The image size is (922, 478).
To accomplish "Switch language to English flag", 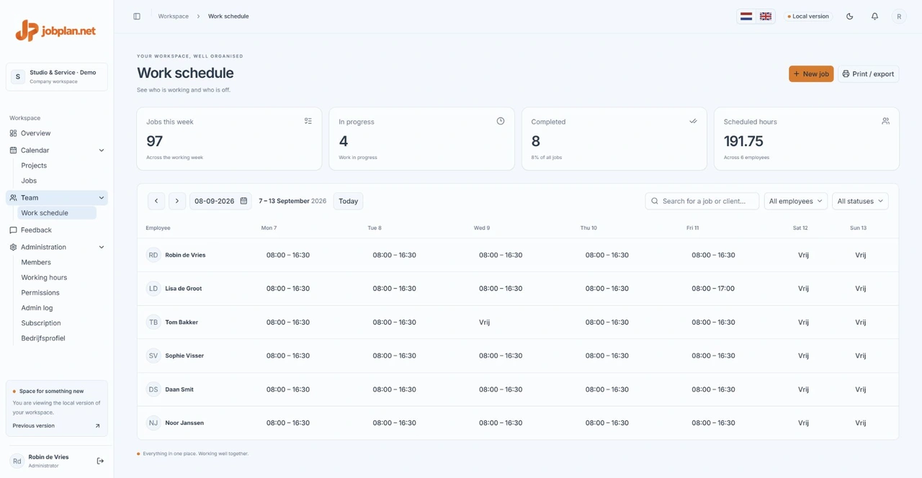I will [766, 16].
